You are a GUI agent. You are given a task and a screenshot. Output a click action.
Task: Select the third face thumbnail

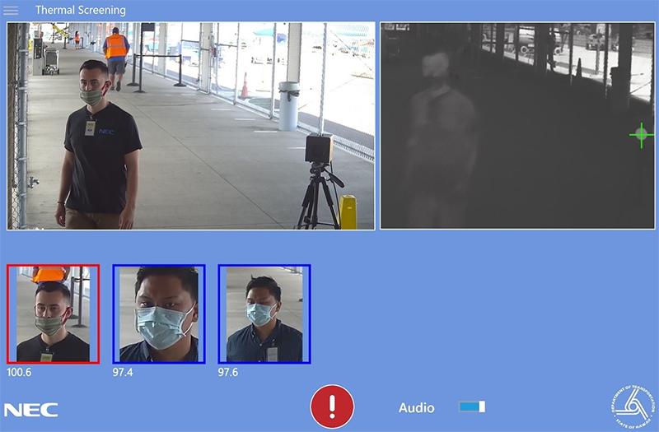(x=264, y=314)
